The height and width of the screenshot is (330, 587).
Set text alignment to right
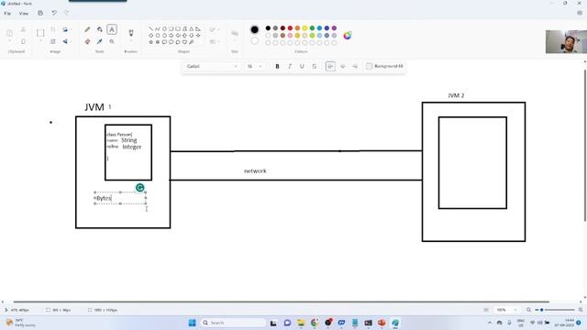(x=355, y=66)
